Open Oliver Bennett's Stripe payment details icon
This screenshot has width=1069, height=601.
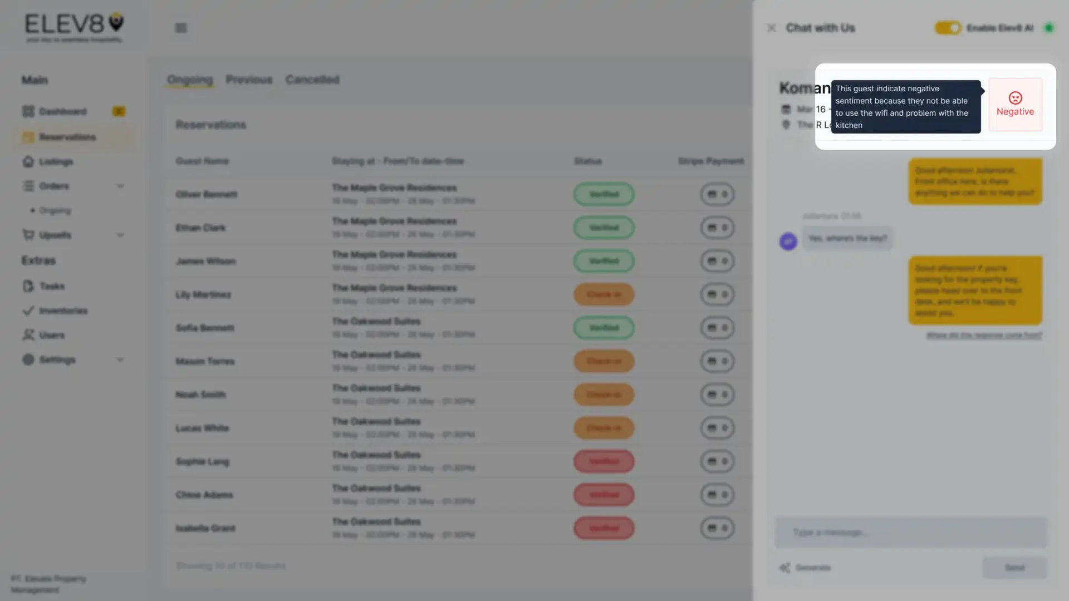(713, 194)
